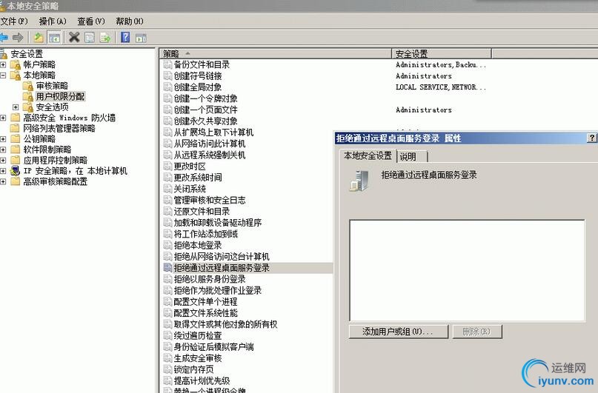Screen dimensions: 598x393
Task: Click the empty user list box in dialog
Action: click(467, 270)
